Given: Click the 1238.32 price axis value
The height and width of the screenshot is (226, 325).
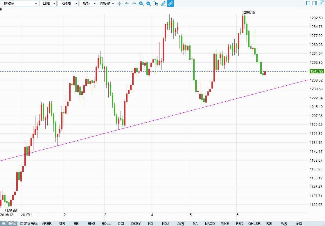Looking at the screenshot, I should click(316, 80).
